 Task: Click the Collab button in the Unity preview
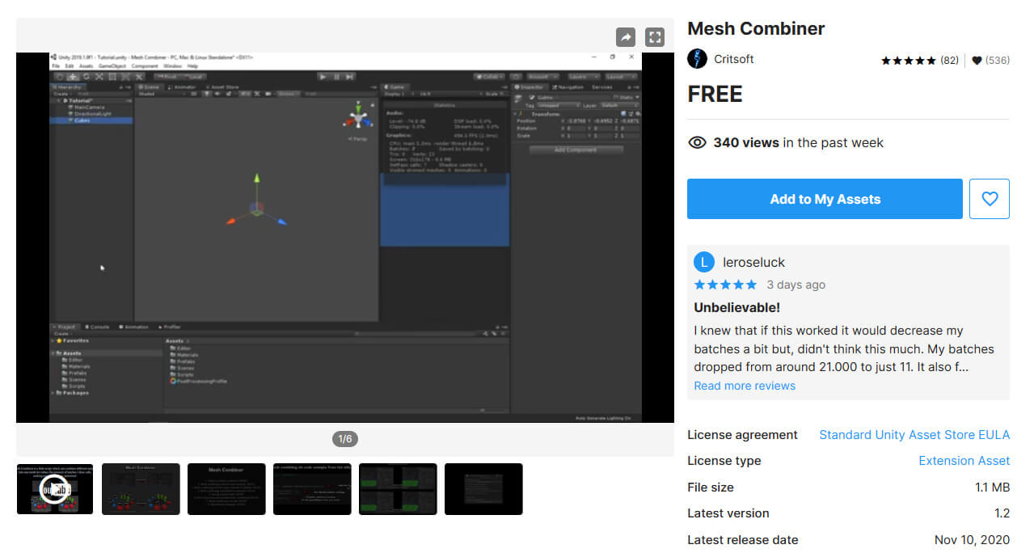[490, 77]
